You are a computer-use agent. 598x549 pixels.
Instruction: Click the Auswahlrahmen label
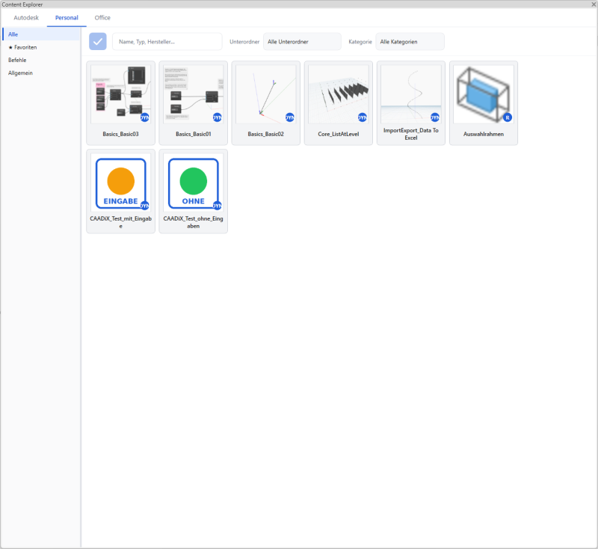[x=483, y=134]
